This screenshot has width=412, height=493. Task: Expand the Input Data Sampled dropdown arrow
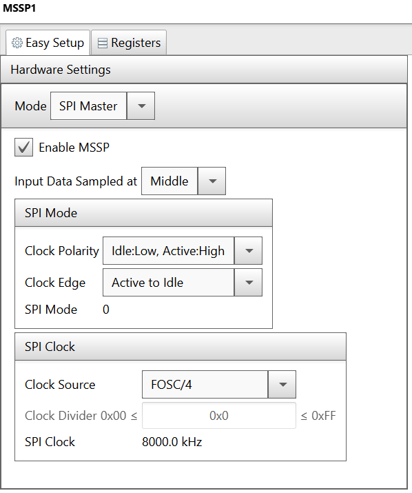tap(212, 181)
